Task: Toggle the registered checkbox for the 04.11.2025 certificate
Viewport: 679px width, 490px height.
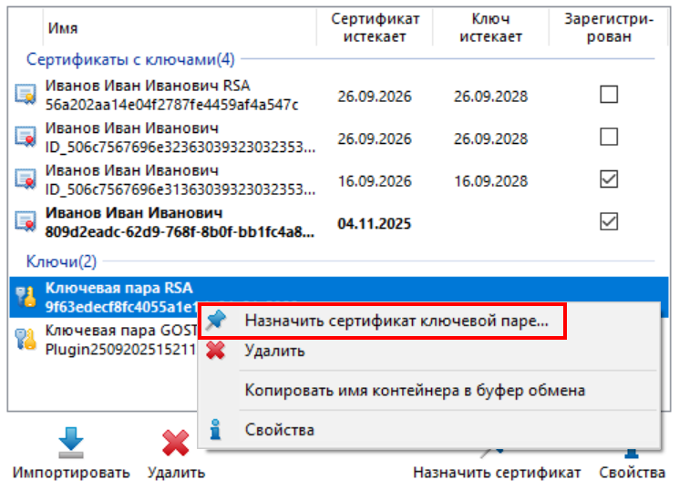Action: coord(609,221)
